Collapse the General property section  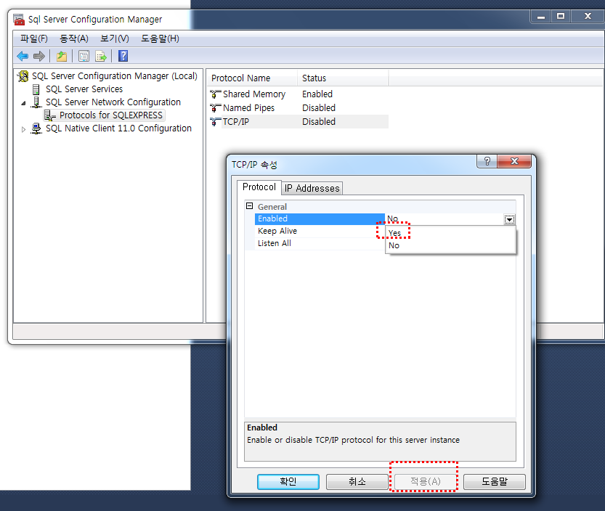[x=249, y=206]
